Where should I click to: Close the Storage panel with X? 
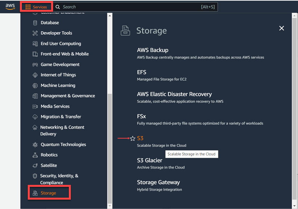(x=281, y=28)
